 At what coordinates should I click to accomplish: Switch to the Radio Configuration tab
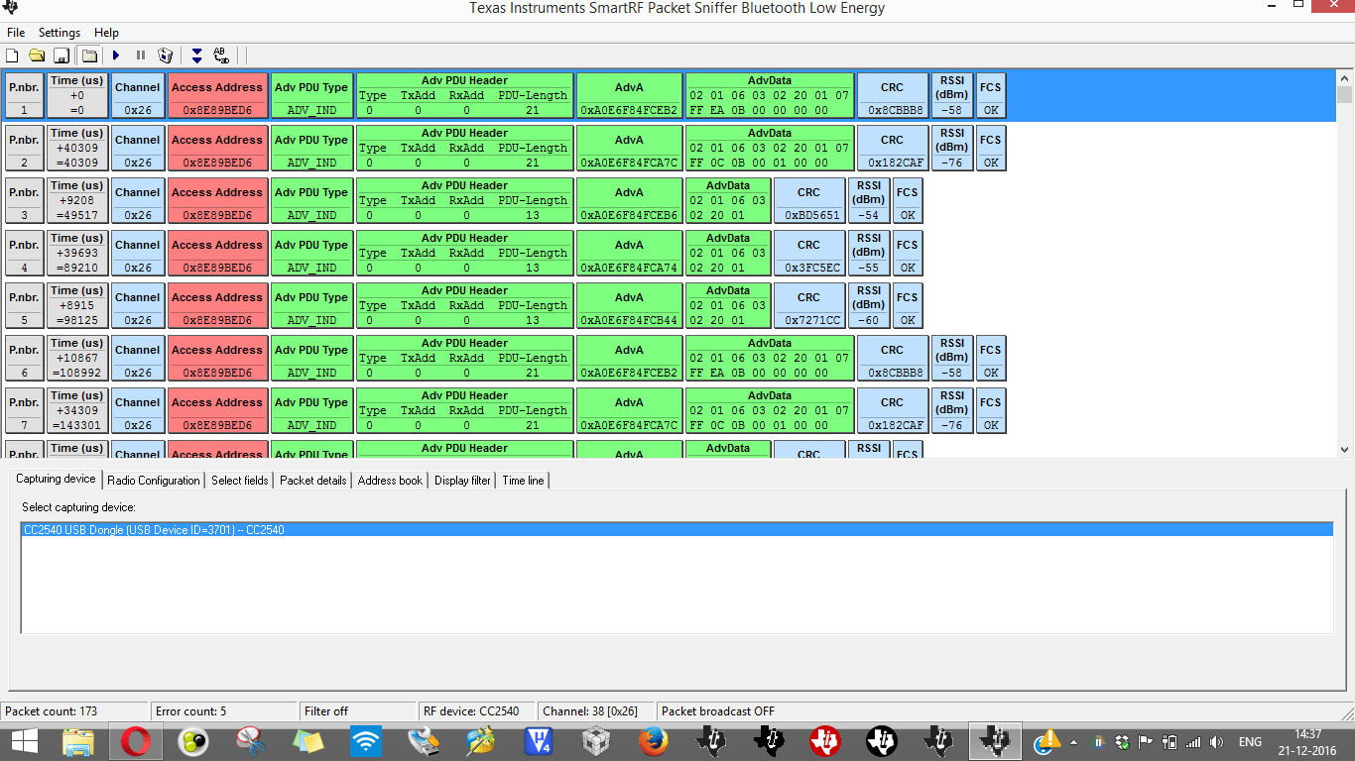(154, 481)
